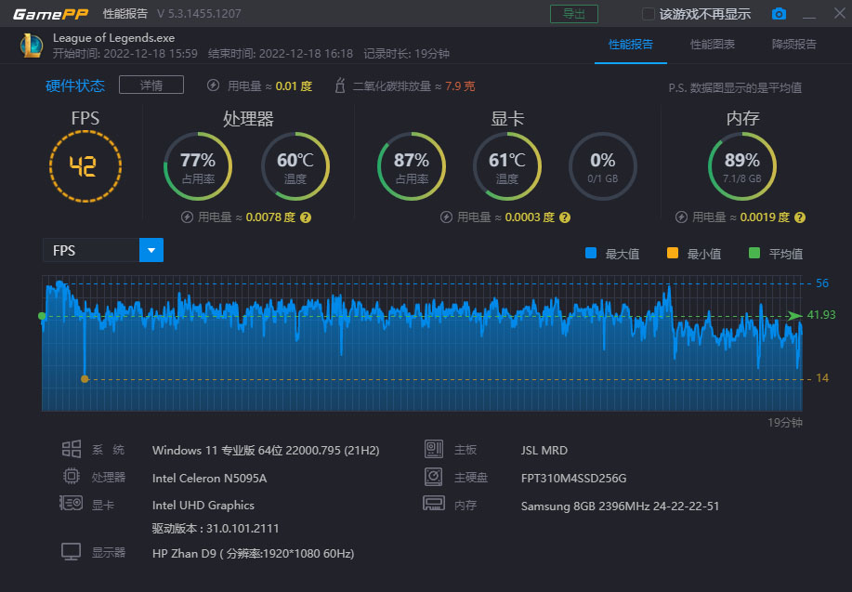The height and width of the screenshot is (592, 852).
Task: Click the Windows system info icon
Action: click(x=71, y=450)
